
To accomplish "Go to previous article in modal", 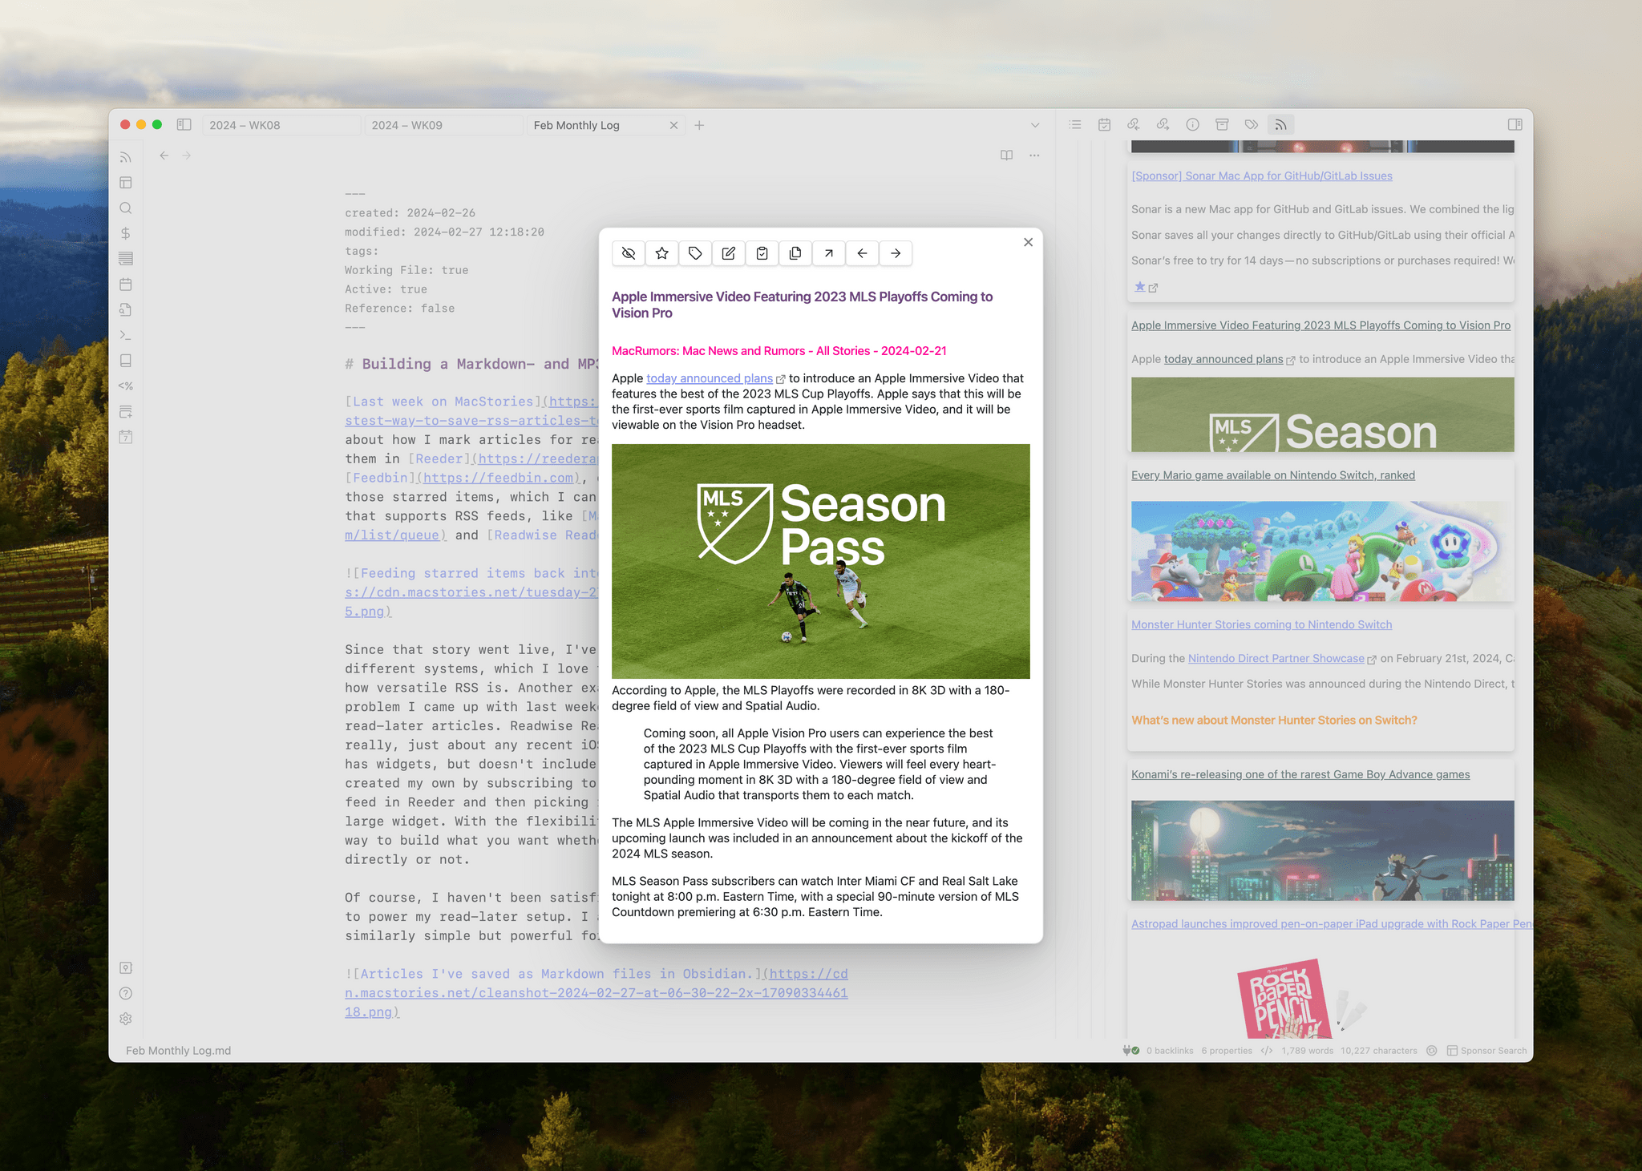I will click(862, 253).
